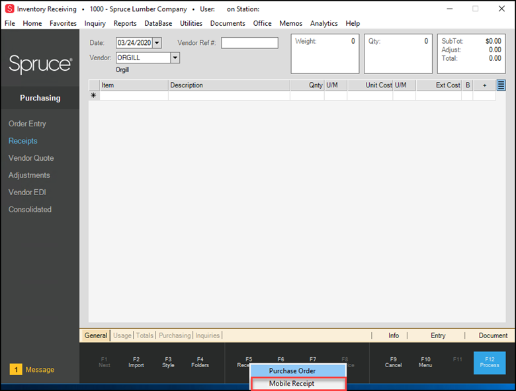Click the Weight summary box

[325, 54]
